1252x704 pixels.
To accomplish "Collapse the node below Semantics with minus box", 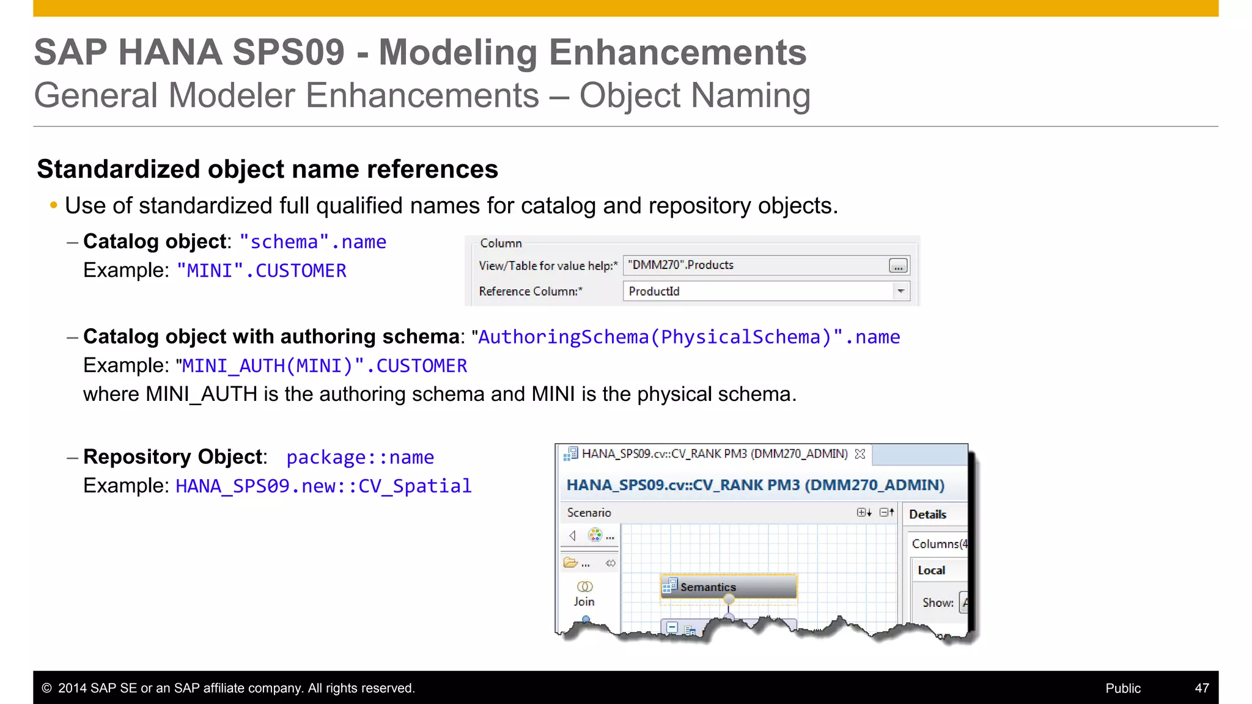I will (672, 627).
